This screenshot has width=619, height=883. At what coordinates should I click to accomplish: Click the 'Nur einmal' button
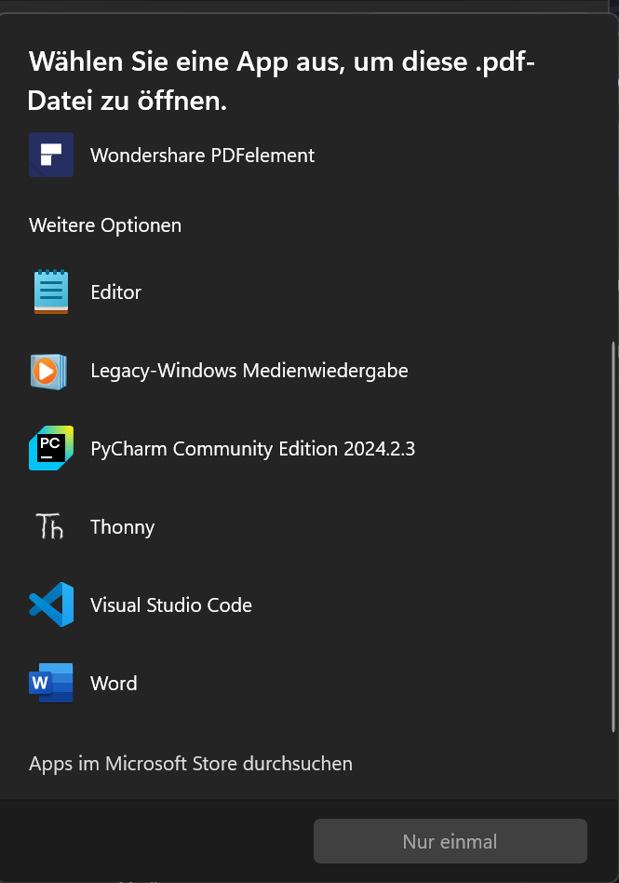(x=451, y=841)
